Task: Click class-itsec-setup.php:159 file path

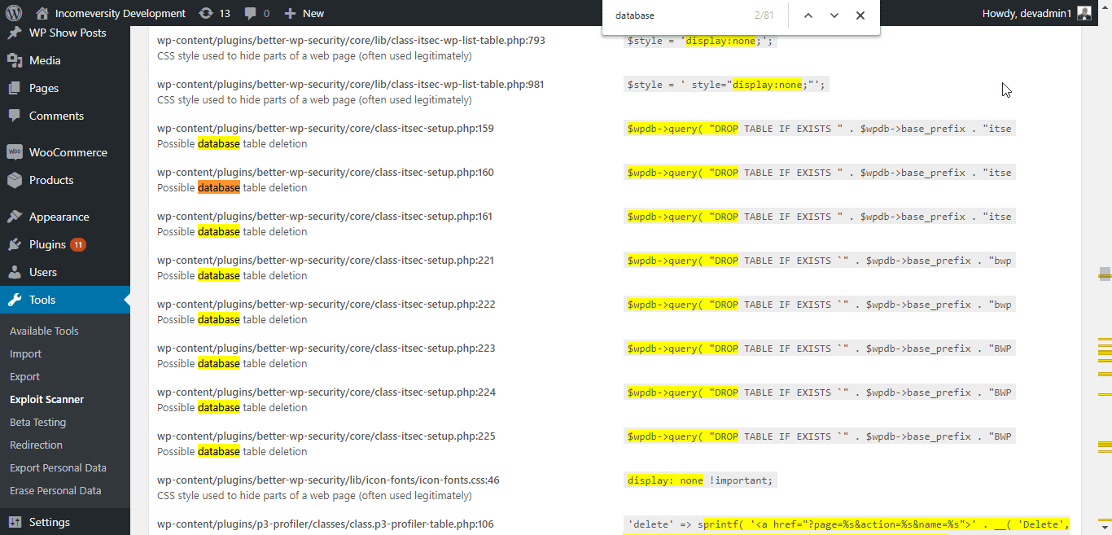Action: (x=326, y=129)
